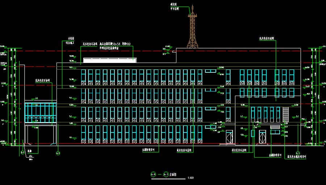This screenshot has height=185, width=326.
Task: Select the double entrance door on the right annex
Action: [262, 137]
